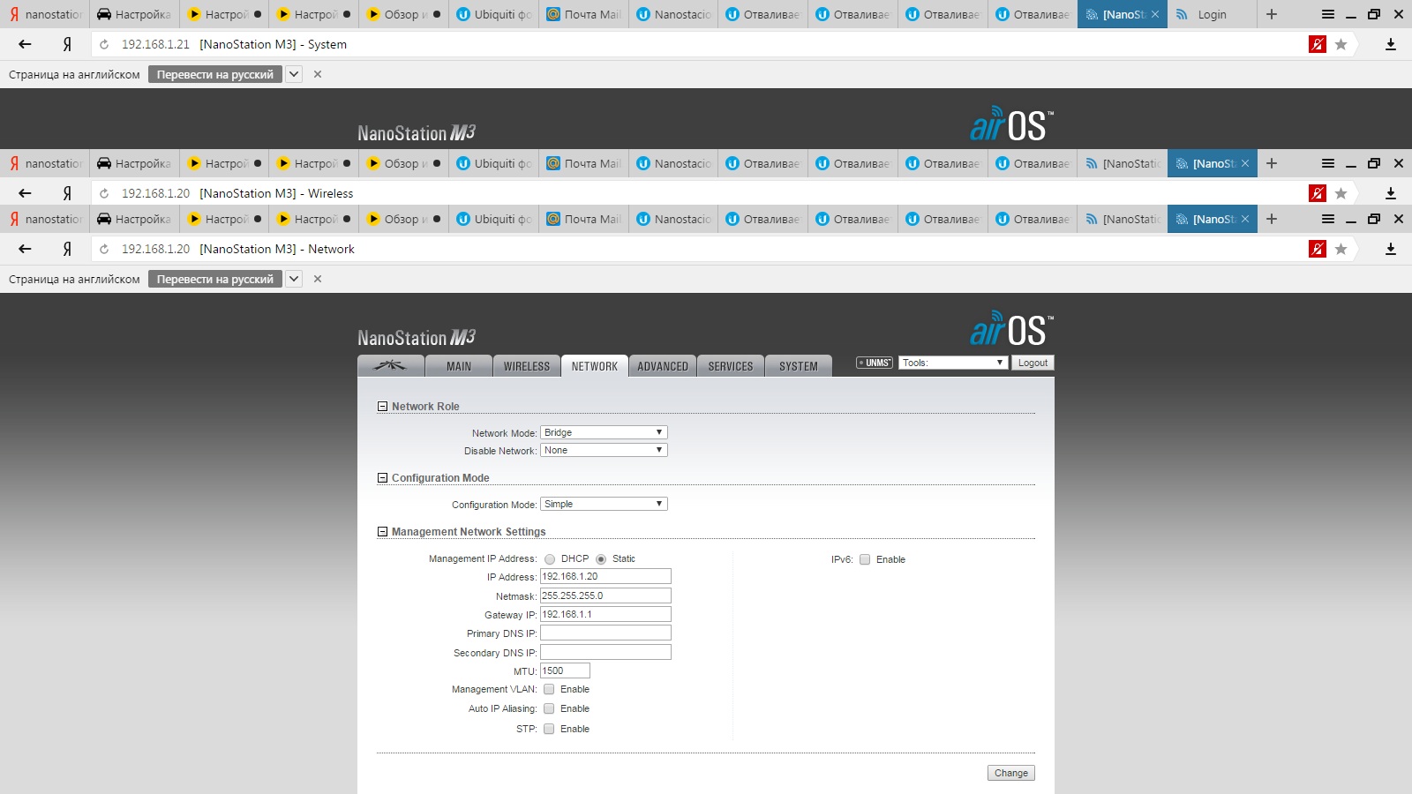
Task: Collapse the Network Role section
Action: click(x=383, y=407)
